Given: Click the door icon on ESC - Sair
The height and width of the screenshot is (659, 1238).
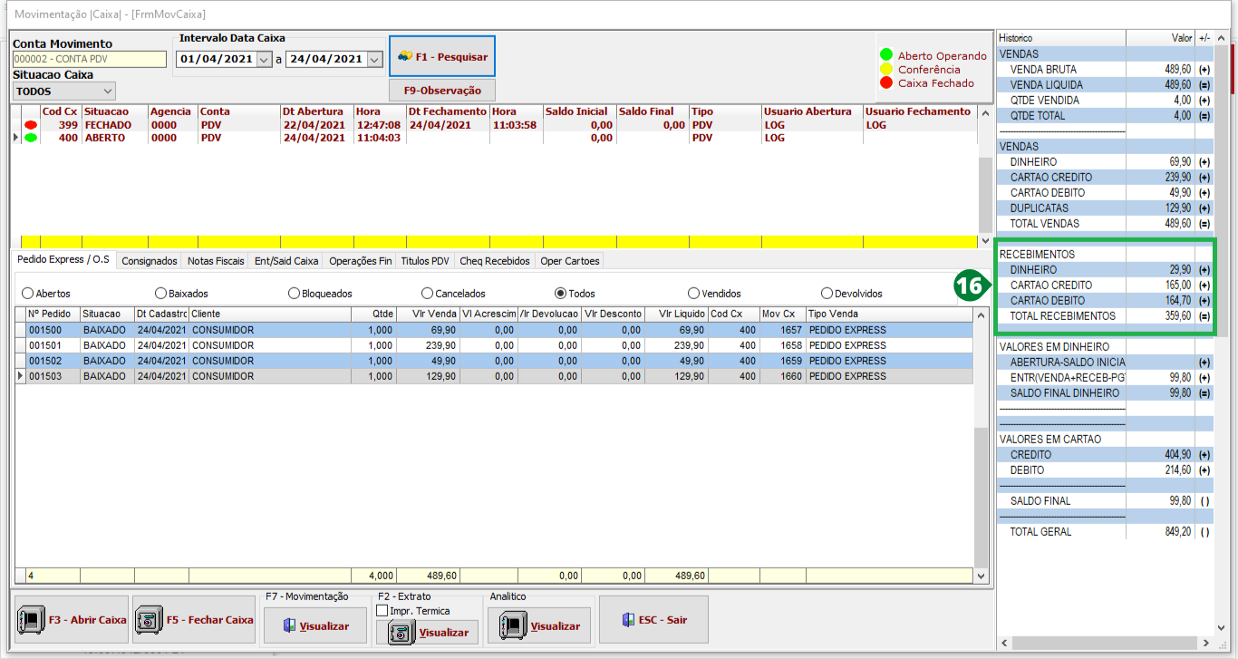Looking at the screenshot, I should 628,620.
